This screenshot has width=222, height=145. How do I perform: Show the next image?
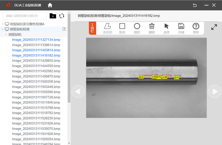(215, 92)
